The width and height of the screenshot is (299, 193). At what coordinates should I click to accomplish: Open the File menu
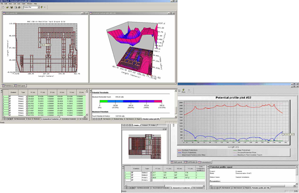(x=2, y=4)
